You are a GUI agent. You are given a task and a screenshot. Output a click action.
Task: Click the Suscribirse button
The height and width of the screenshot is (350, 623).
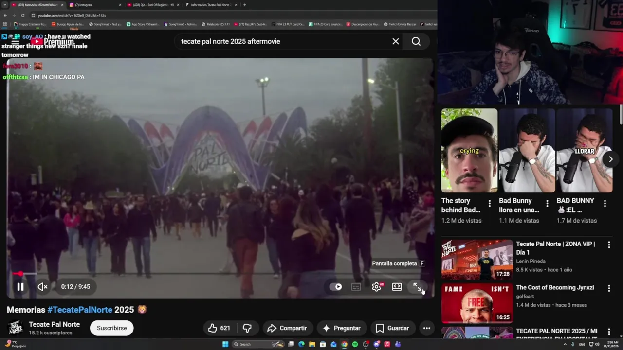point(112,328)
